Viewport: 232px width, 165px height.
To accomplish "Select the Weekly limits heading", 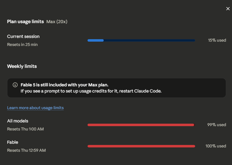I will [22, 66].
